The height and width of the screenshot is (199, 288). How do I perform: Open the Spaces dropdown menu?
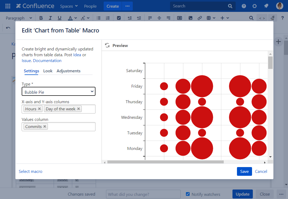pos(68,6)
